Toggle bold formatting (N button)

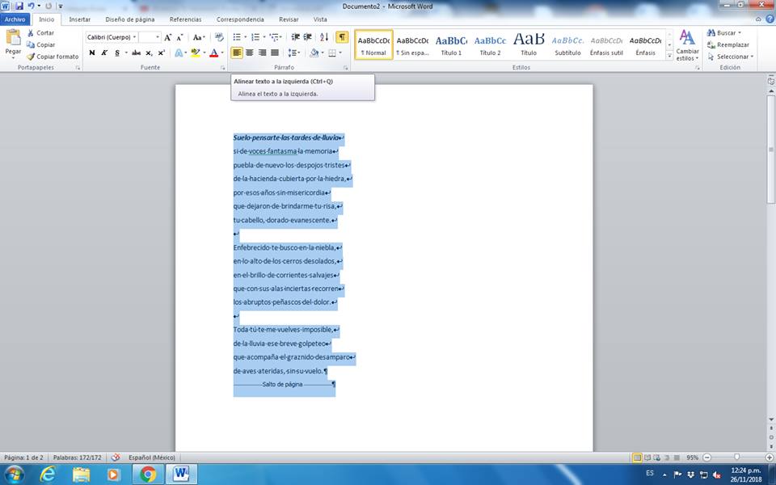click(92, 53)
